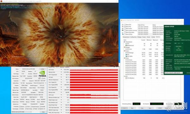Click the Powers group icon
The height and width of the screenshot is (114, 190).
coord(124,51)
